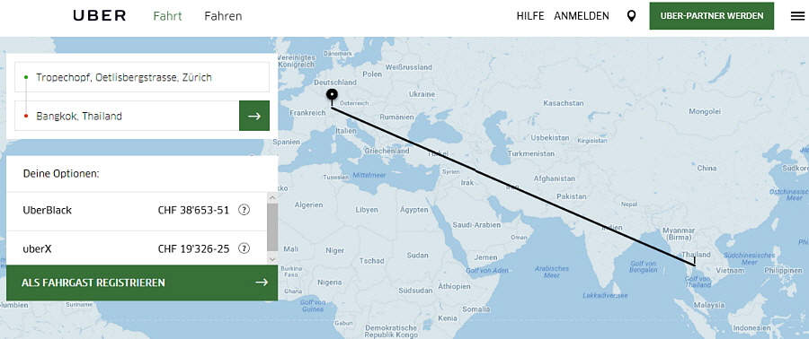Click scrollbar down arrow in options list
This screenshot has height=339, width=809.
coord(272,259)
